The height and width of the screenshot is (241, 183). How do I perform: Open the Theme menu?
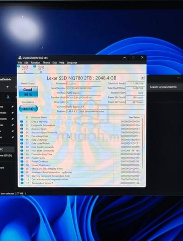(x=46, y=63)
